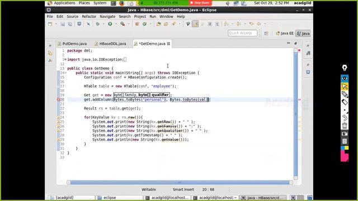Click the green Run button
The image size is (358, 201).
(x=110, y=24)
